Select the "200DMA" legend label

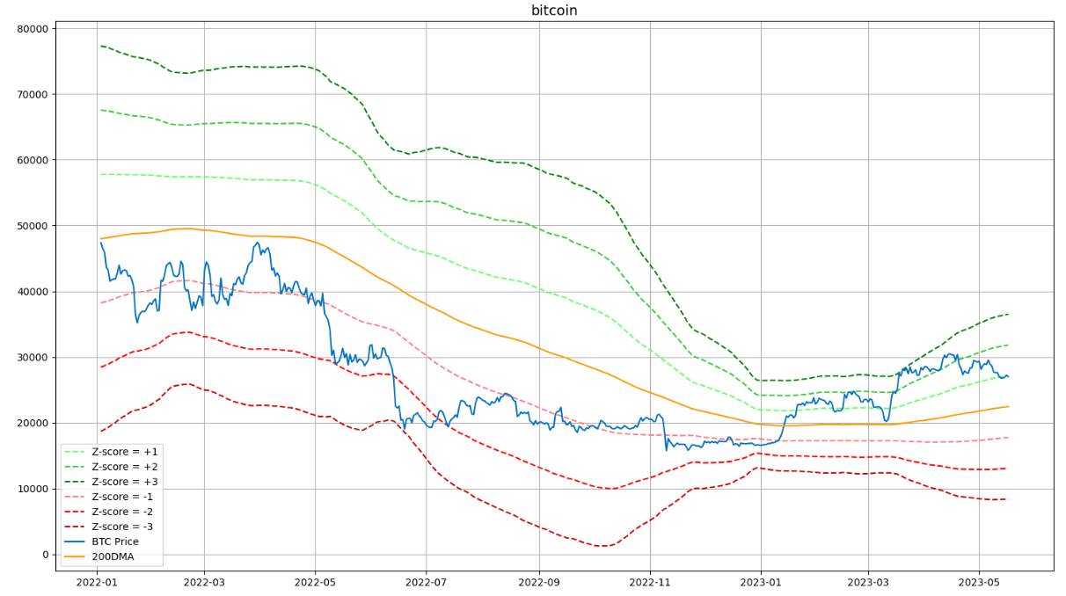point(113,557)
